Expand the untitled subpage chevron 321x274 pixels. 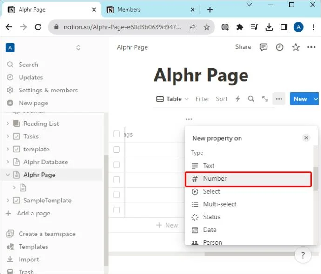point(14,188)
